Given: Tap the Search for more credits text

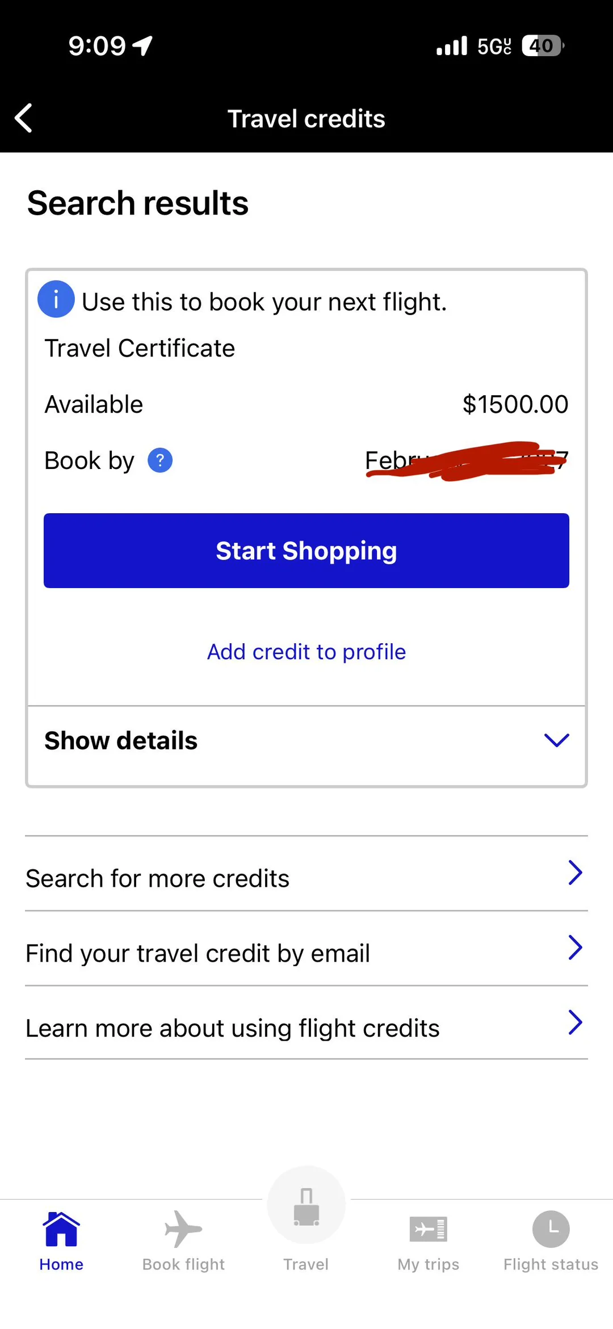Looking at the screenshot, I should pyautogui.click(x=158, y=879).
